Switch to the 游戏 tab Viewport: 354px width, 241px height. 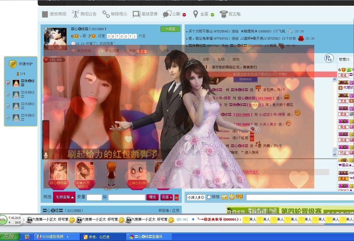point(236,59)
